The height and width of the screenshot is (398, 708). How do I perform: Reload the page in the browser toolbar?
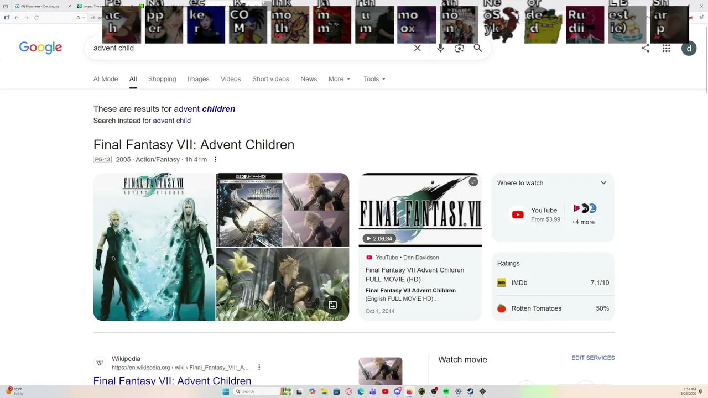pyautogui.click(x=37, y=18)
